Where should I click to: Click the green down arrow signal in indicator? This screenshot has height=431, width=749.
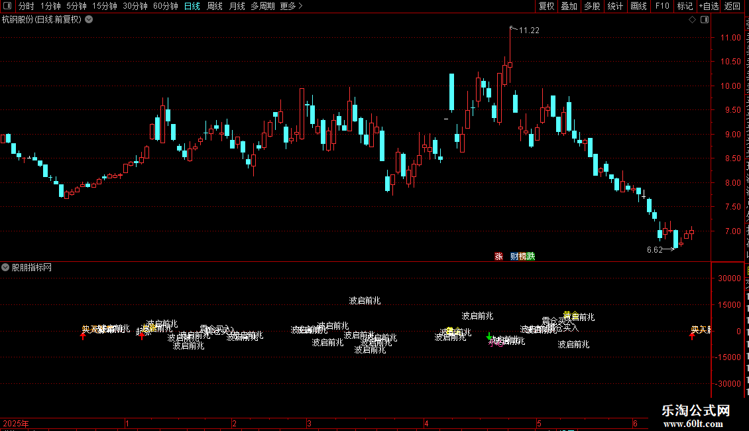tap(489, 336)
